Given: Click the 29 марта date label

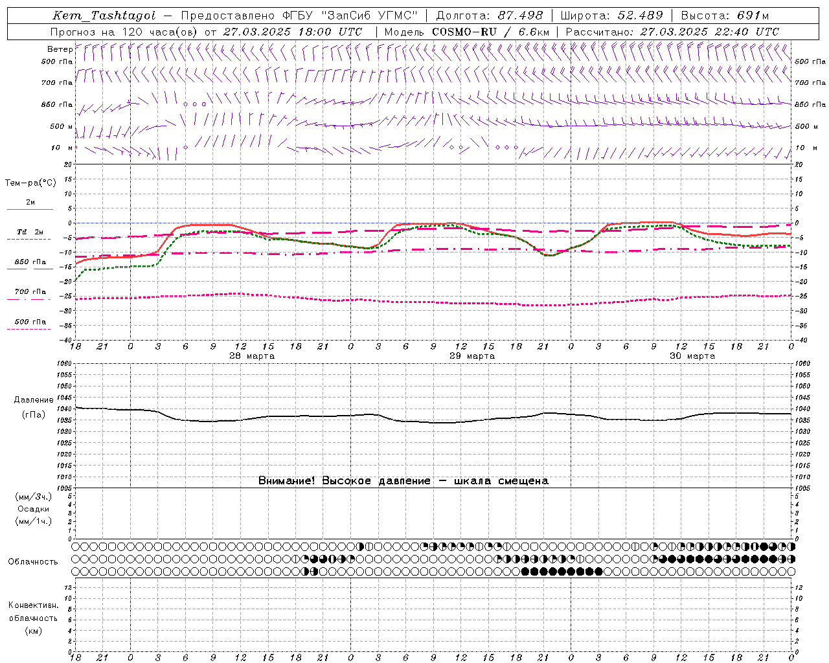Looking at the screenshot, I should point(472,356).
